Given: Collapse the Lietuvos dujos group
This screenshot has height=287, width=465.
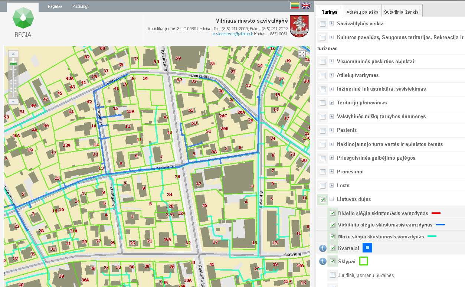Looking at the screenshot, I should click(332, 199).
